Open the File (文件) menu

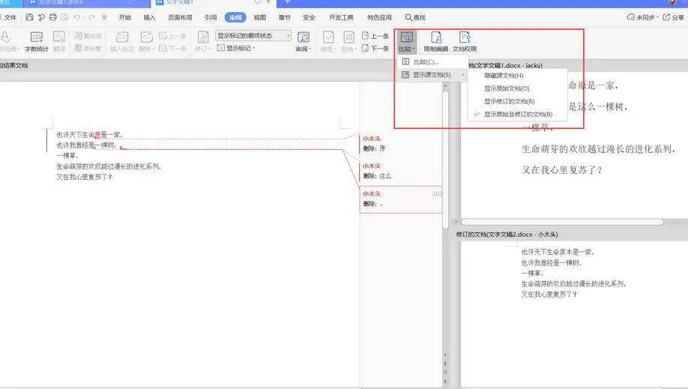(x=9, y=17)
